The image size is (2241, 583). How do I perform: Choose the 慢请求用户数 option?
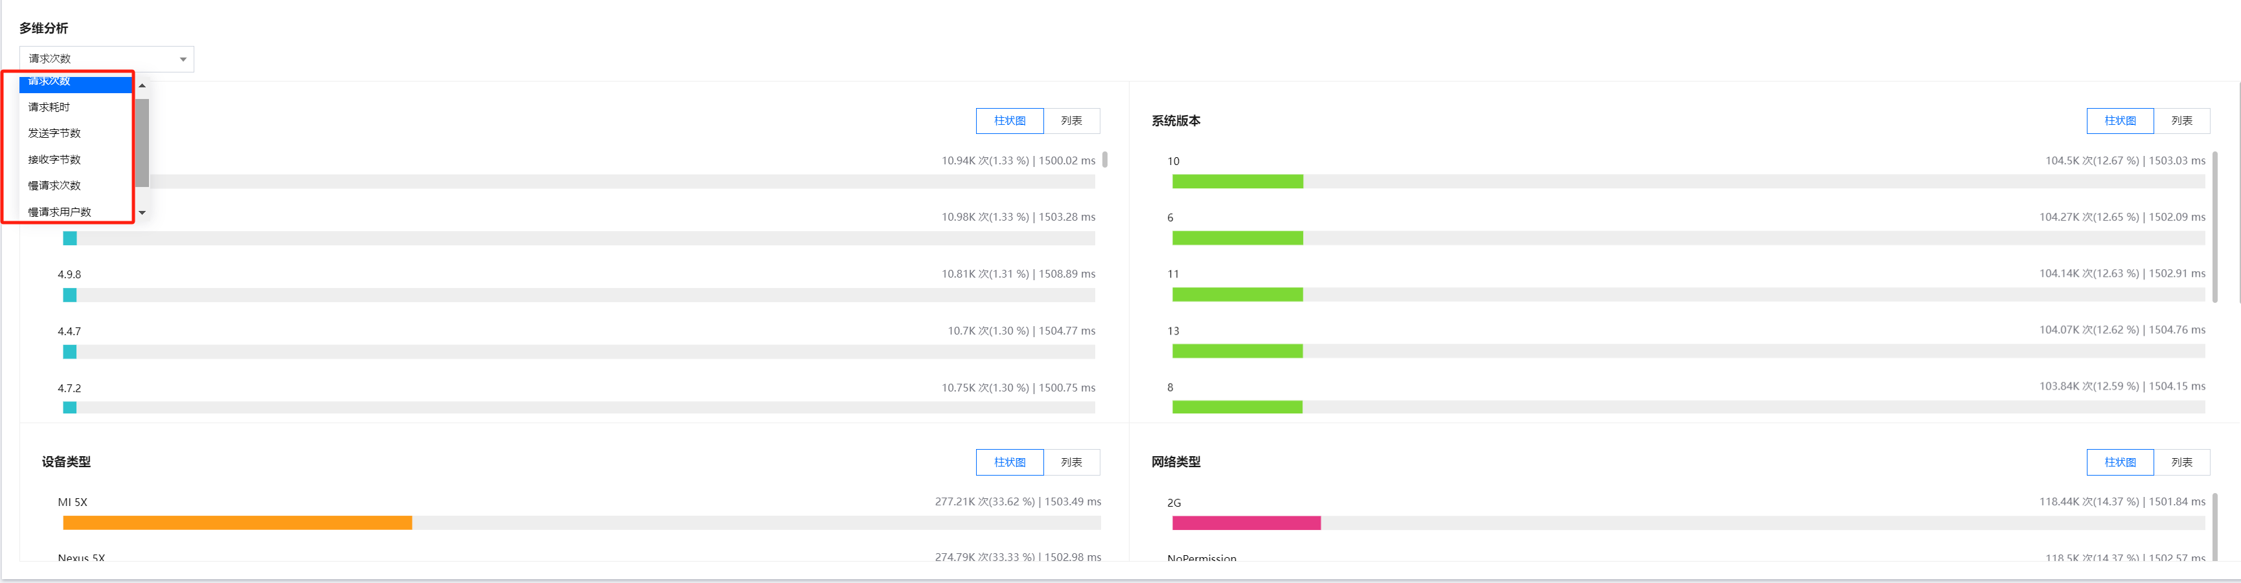coord(60,211)
